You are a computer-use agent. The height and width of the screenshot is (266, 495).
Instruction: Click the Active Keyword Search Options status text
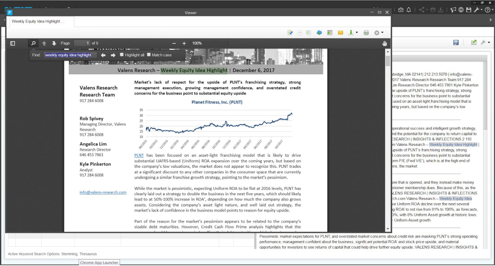[x=52, y=254]
